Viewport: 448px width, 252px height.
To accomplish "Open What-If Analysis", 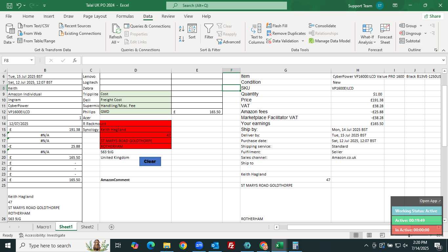I will (367, 34).
